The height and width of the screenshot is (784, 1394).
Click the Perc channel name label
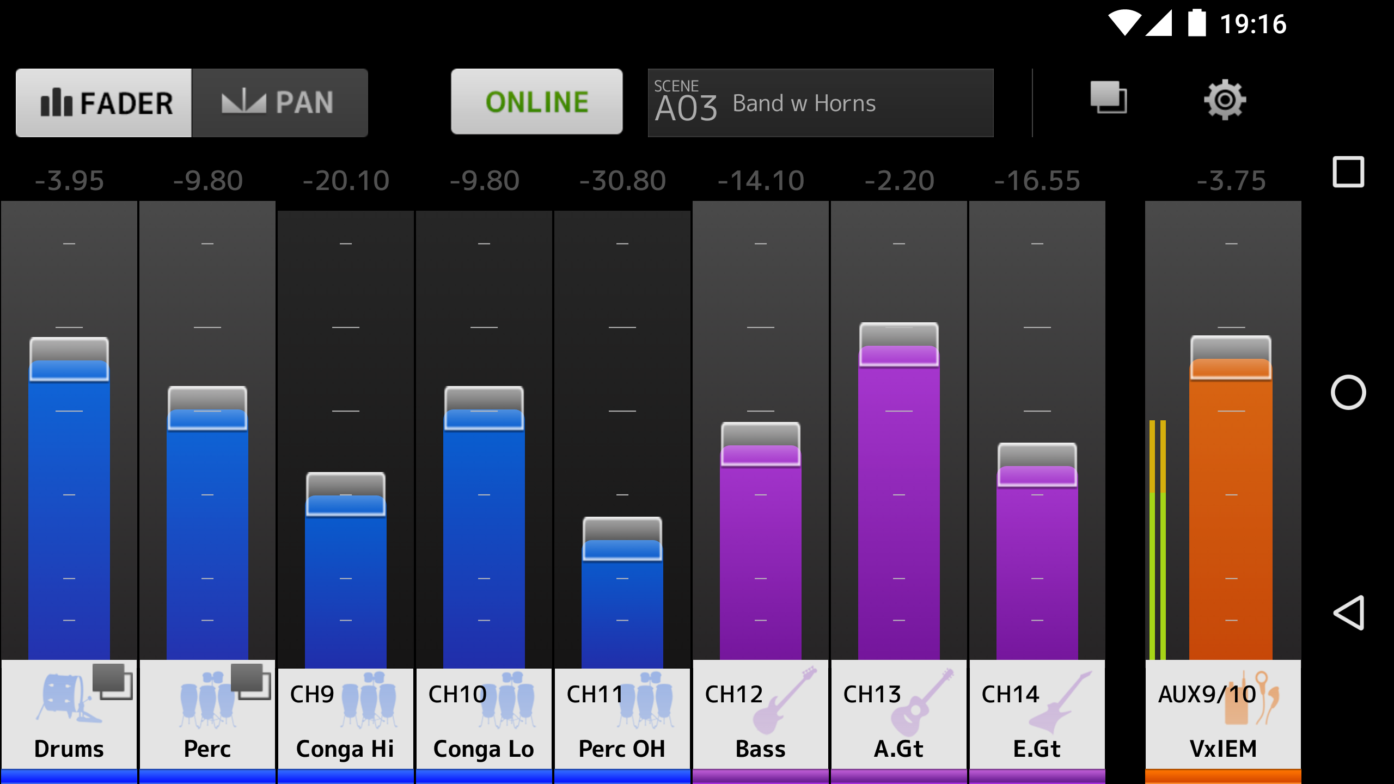[x=207, y=749]
